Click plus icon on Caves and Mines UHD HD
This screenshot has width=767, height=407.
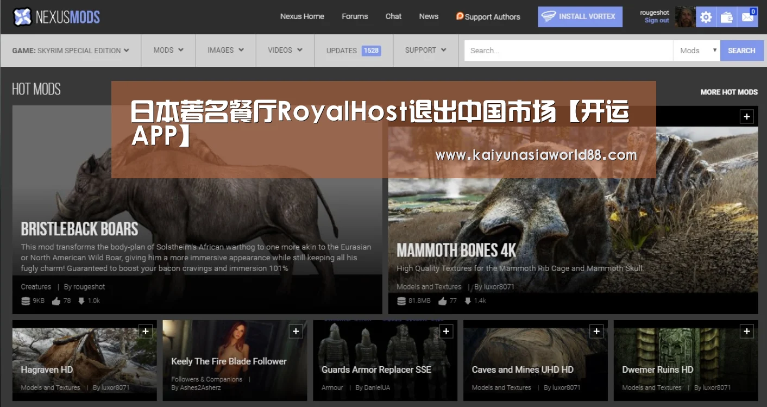596,331
